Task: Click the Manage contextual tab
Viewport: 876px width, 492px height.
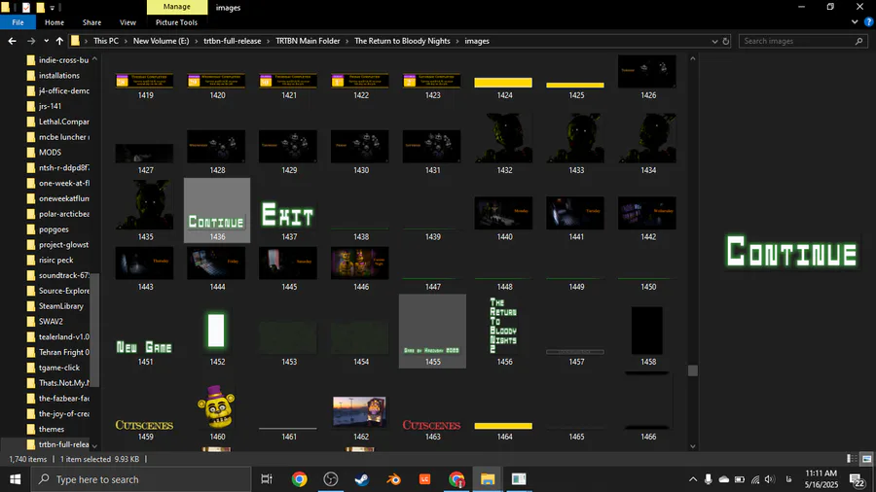Action: 177,7
